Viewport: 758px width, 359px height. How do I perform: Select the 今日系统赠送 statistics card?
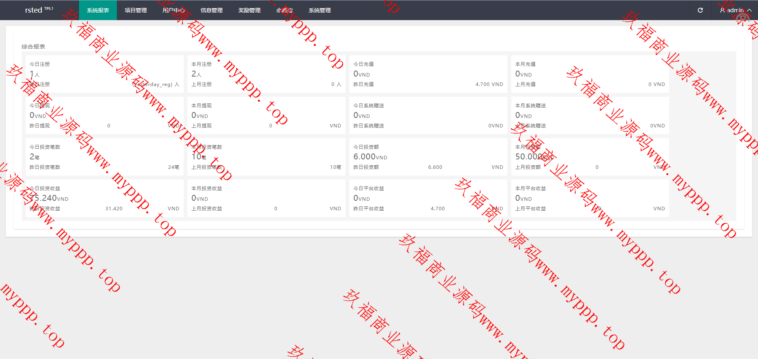click(428, 116)
